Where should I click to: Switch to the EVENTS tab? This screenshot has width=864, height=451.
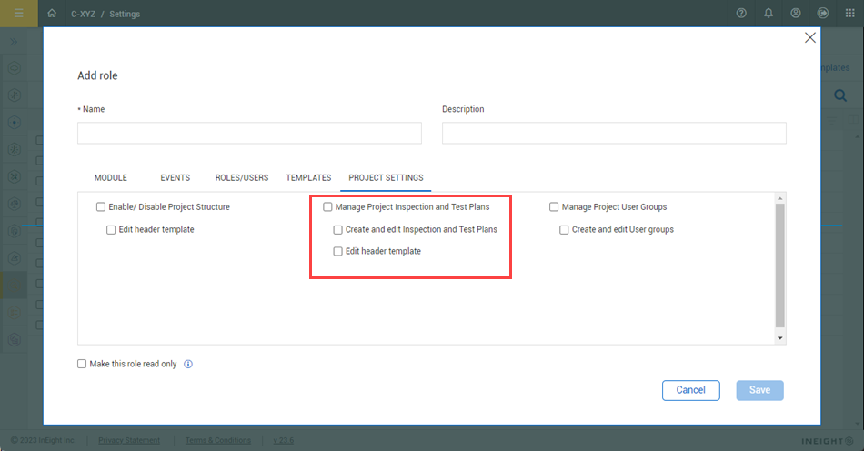[x=176, y=178]
